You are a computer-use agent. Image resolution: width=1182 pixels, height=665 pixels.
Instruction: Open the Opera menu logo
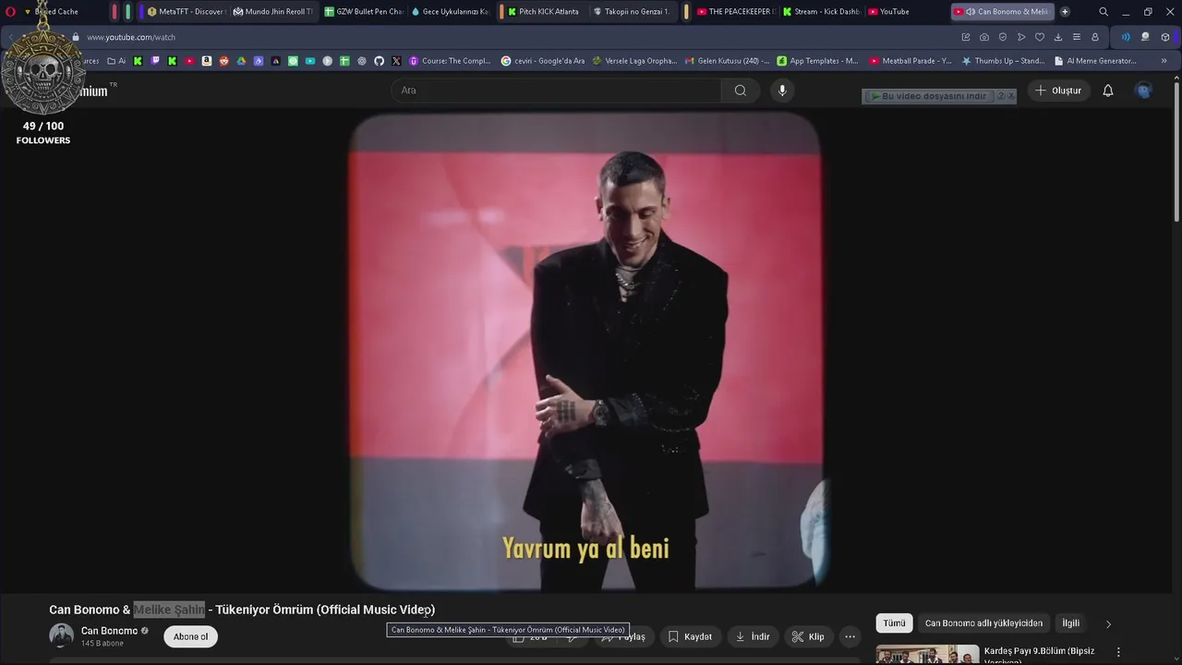pos(10,12)
